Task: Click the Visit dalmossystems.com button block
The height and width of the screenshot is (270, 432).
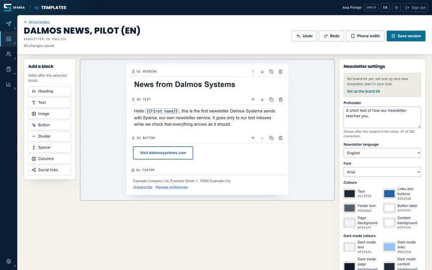Action: 163,153
